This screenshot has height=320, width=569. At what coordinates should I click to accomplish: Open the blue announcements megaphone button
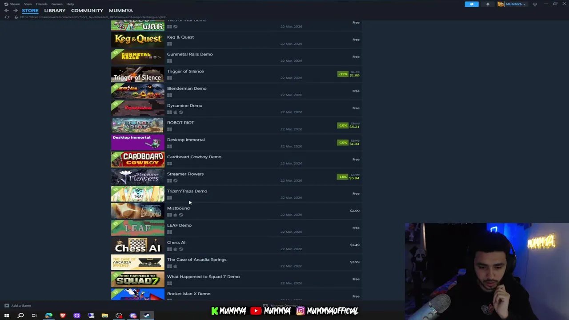pyautogui.click(x=472, y=4)
